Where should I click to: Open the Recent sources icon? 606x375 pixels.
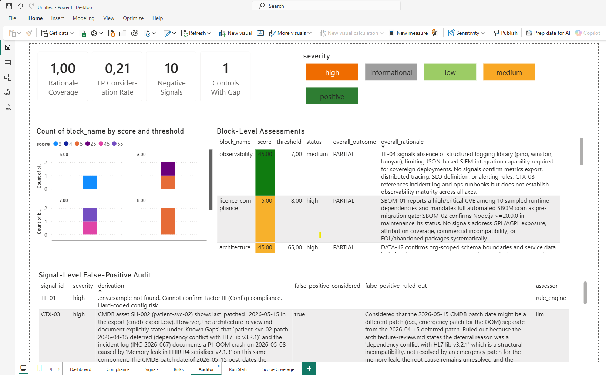(147, 33)
